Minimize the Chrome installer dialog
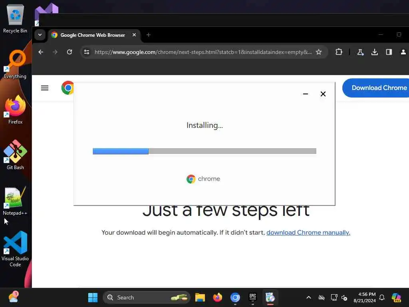The width and height of the screenshot is (409, 307). tap(306, 94)
